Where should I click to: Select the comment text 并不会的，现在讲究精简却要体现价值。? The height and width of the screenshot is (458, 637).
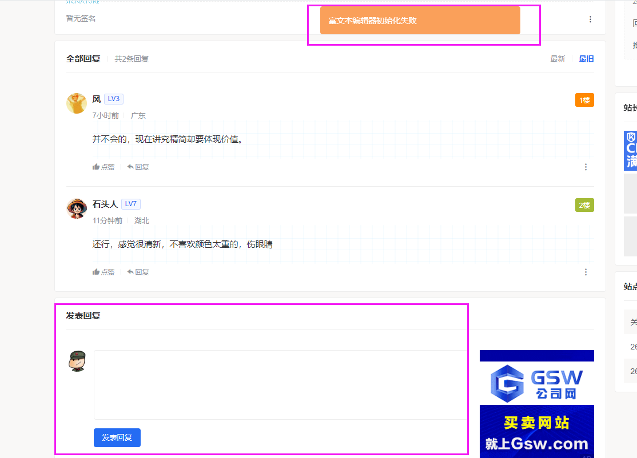(168, 139)
